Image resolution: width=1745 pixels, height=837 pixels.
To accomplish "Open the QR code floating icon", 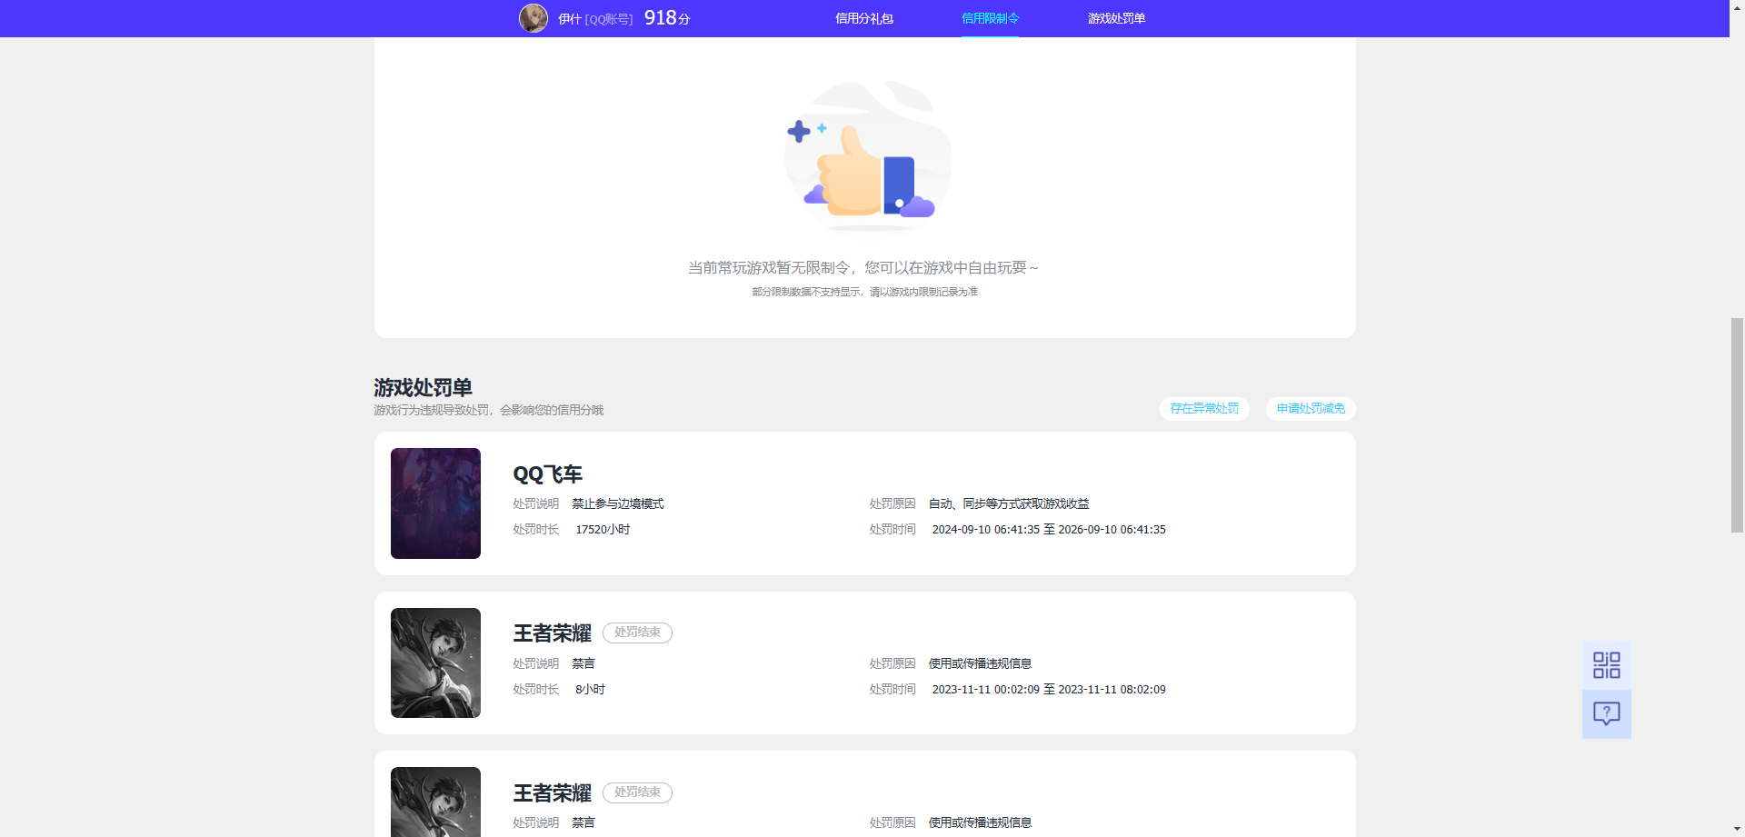I will [1606, 665].
